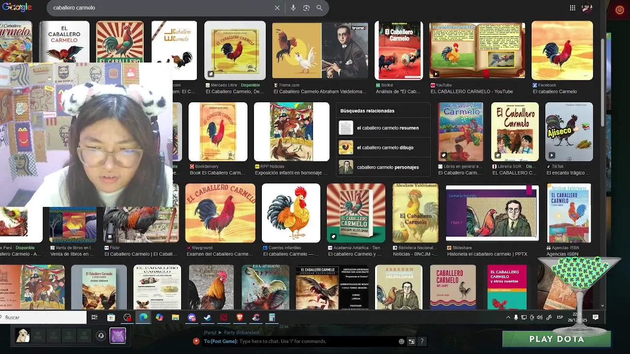Click 'Examen del Caballero Carme...' caption
This screenshot has height=354, width=630.
220,254
